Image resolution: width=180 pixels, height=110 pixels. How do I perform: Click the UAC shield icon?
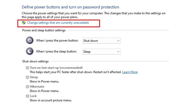24,23
